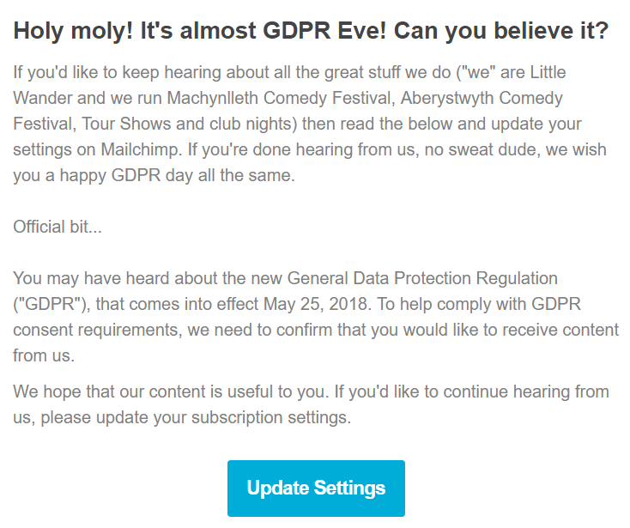Click 'If you'd like to keep hearing' text
This screenshot has height=528, width=630.
pyautogui.click(x=118, y=73)
